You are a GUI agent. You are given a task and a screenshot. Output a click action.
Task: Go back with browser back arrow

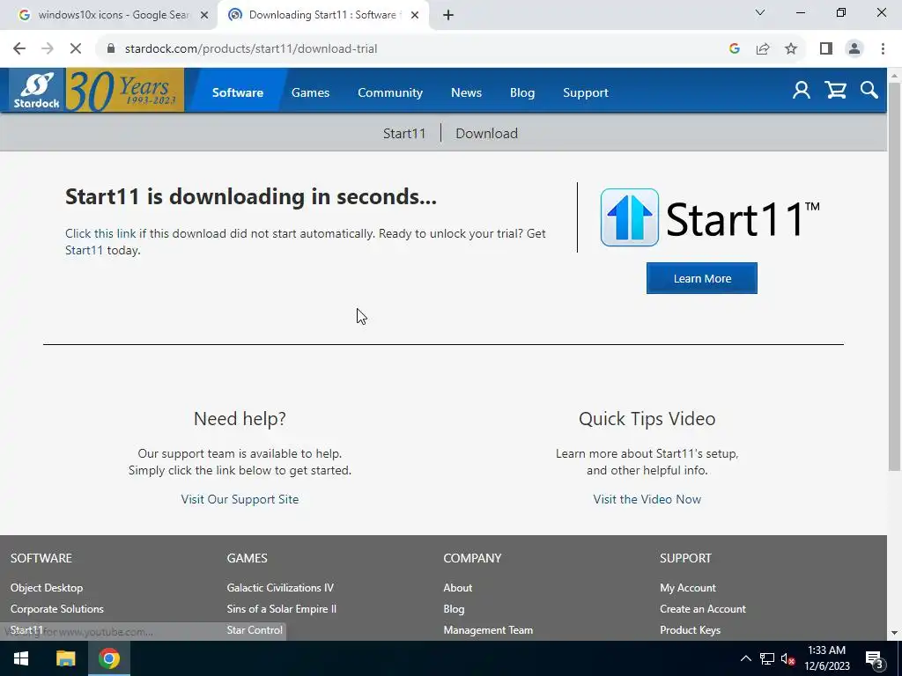click(19, 49)
